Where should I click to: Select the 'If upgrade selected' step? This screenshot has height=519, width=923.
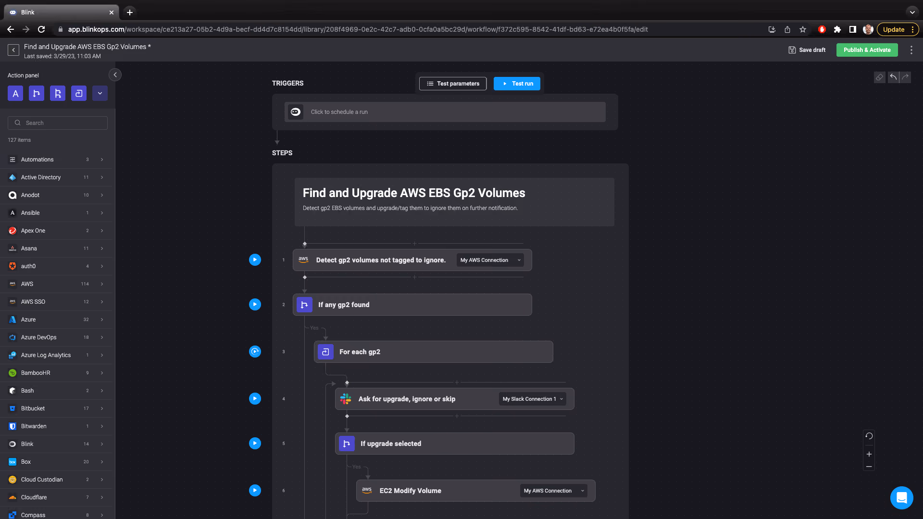(454, 444)
